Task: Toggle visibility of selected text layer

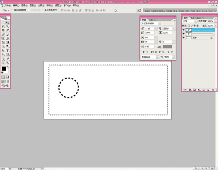Action: (184, 30)
